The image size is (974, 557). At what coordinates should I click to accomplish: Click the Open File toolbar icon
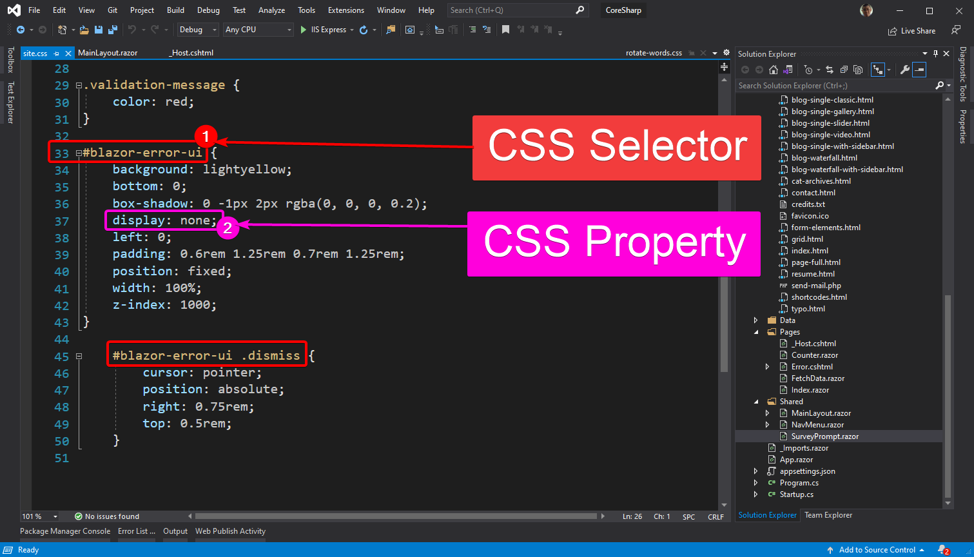point(84,30)
